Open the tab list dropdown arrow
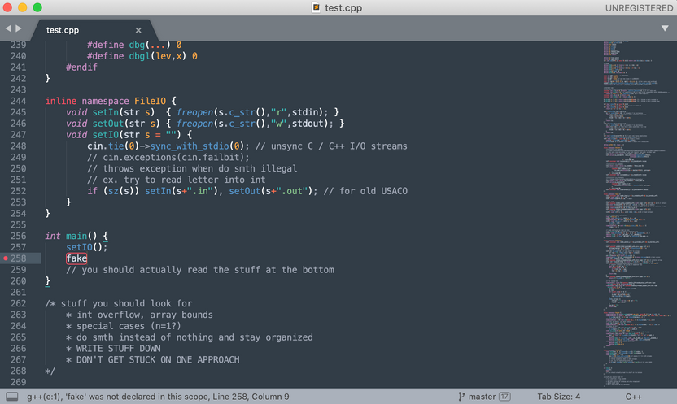 pos(665,29)
